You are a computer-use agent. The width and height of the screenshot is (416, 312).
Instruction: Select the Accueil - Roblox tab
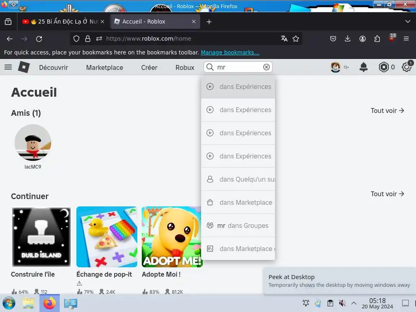pos(154,22)
